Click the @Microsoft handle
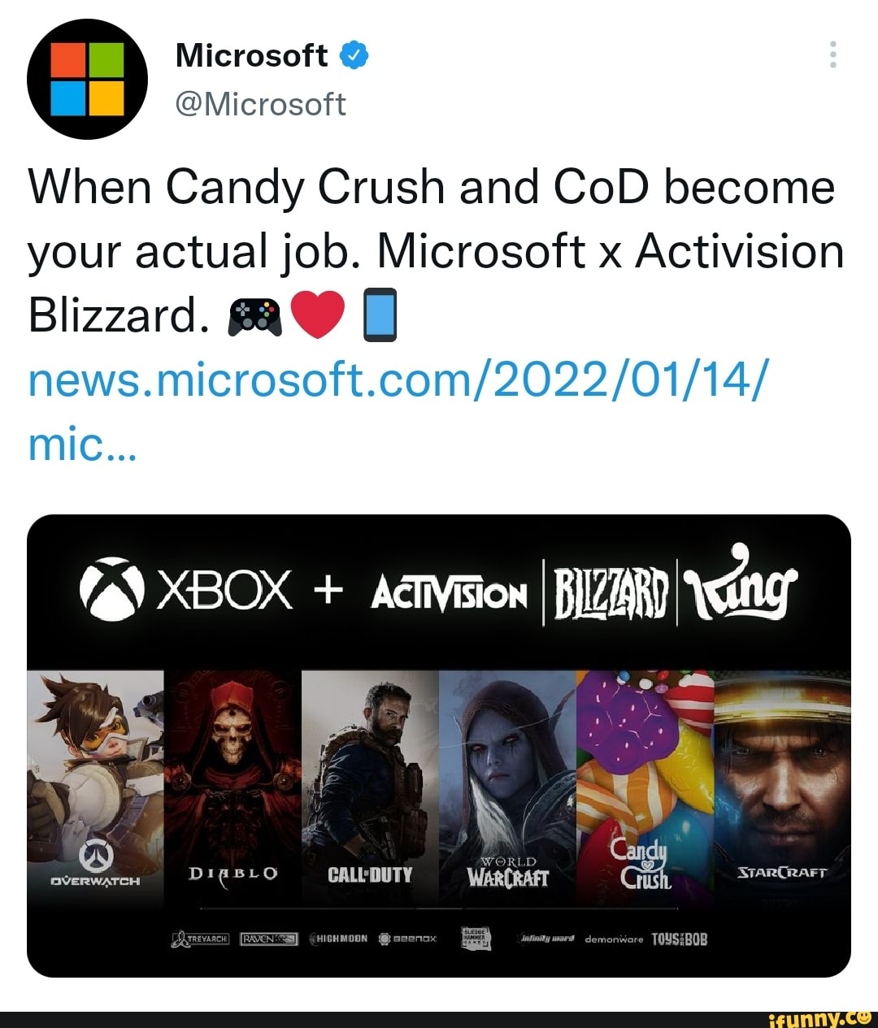The height and width of the screenshot is (1028, 878). coord(261,104)
